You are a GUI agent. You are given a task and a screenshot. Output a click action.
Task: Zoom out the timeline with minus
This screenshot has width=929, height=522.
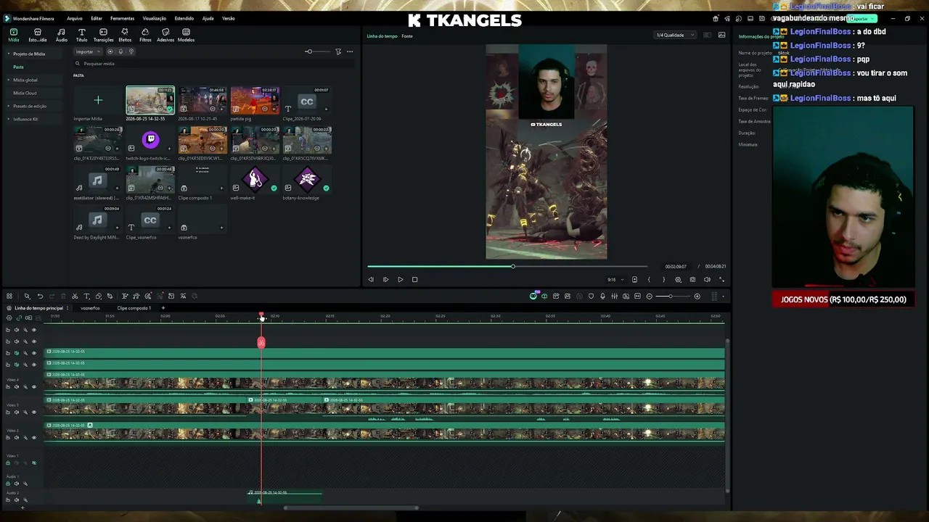pos(650,296)
